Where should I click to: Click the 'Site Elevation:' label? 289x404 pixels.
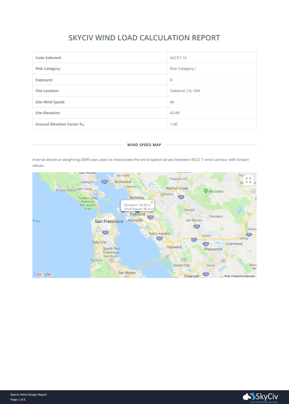pyautogui.click(x=48, y=113)
